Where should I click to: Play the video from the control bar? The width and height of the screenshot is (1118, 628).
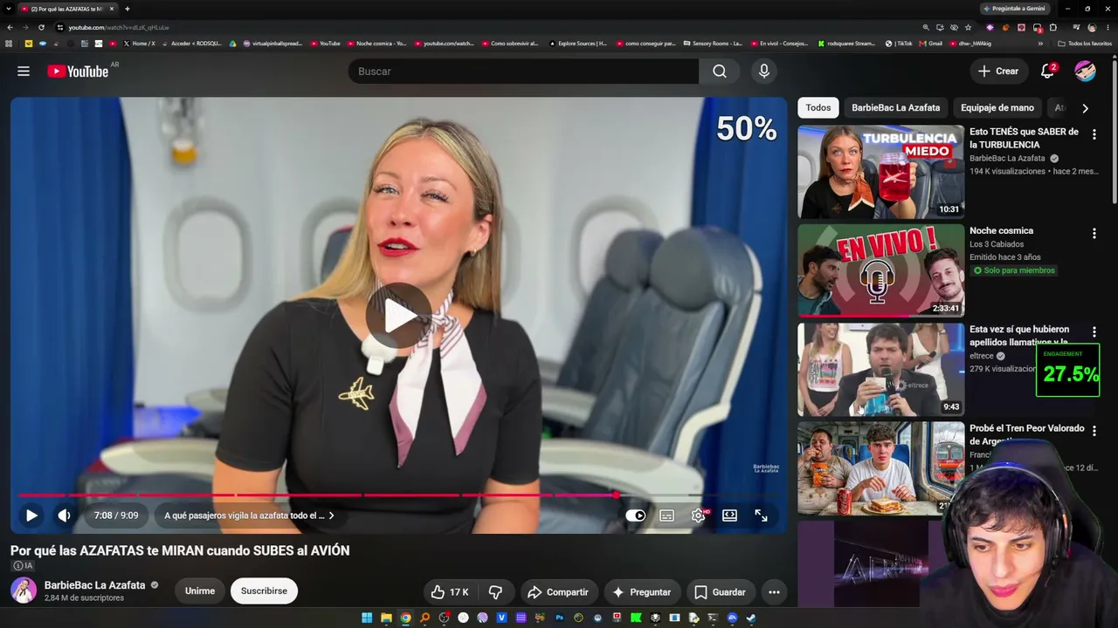[x=31, y=515]
